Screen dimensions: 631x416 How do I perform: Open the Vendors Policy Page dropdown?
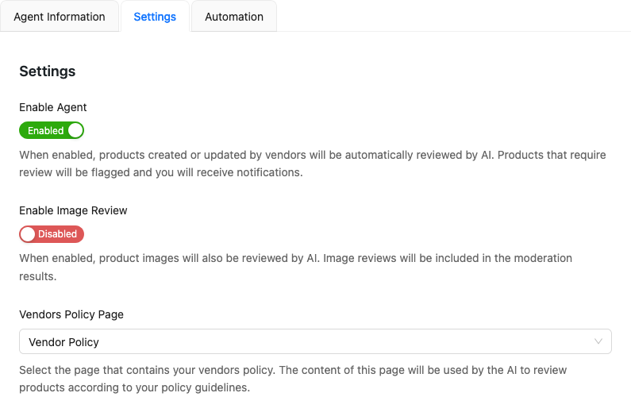click(316, 341)
